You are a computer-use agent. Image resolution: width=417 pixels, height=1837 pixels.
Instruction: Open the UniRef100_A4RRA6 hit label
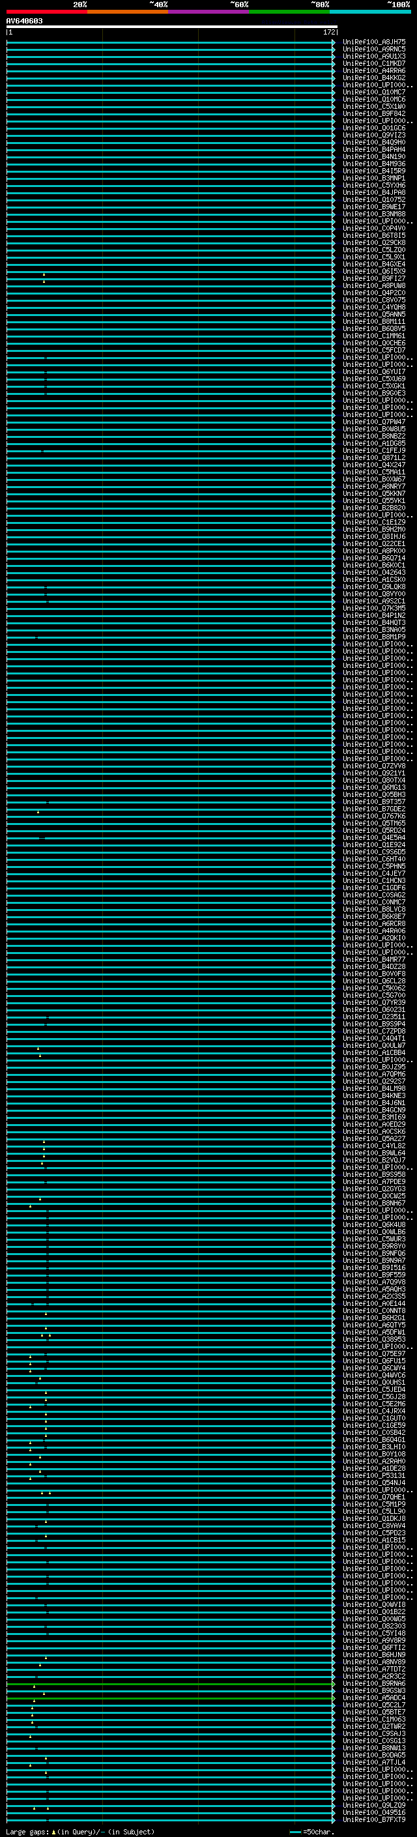coord(374,70)
